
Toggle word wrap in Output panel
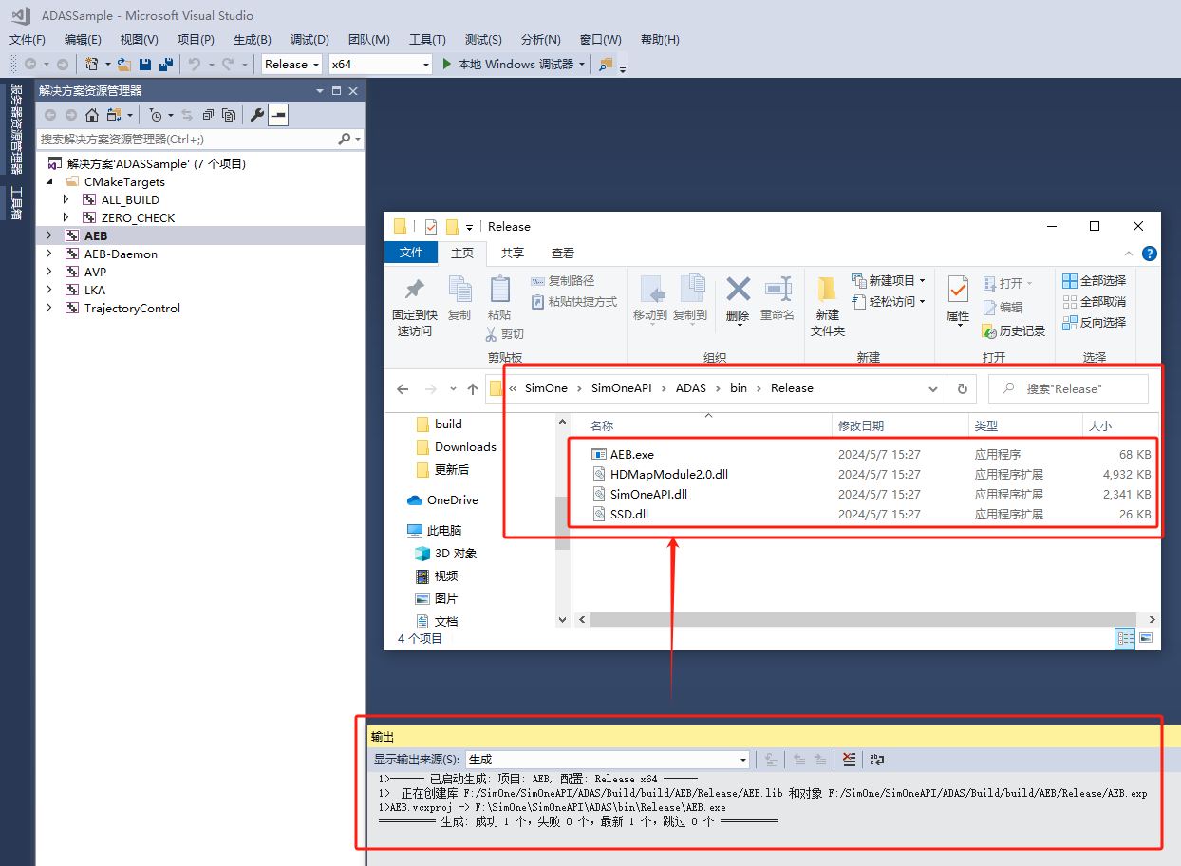[x=877, y=760]
